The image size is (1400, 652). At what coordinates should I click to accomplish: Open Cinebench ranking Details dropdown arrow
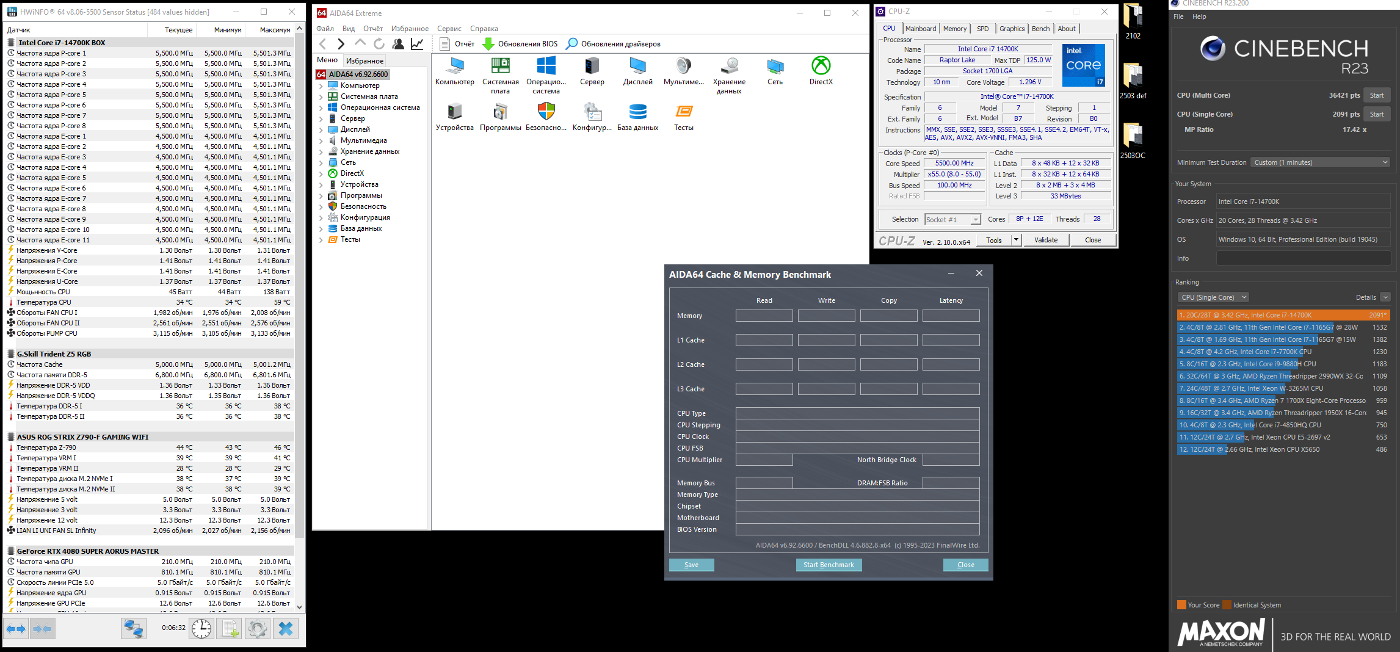[1385, 297]
